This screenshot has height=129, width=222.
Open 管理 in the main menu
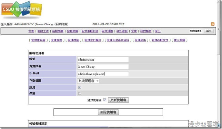134,31
